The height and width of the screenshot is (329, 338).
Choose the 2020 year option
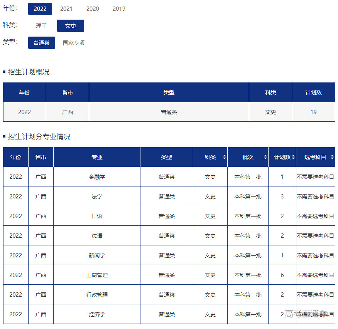[x=93, y=9]
